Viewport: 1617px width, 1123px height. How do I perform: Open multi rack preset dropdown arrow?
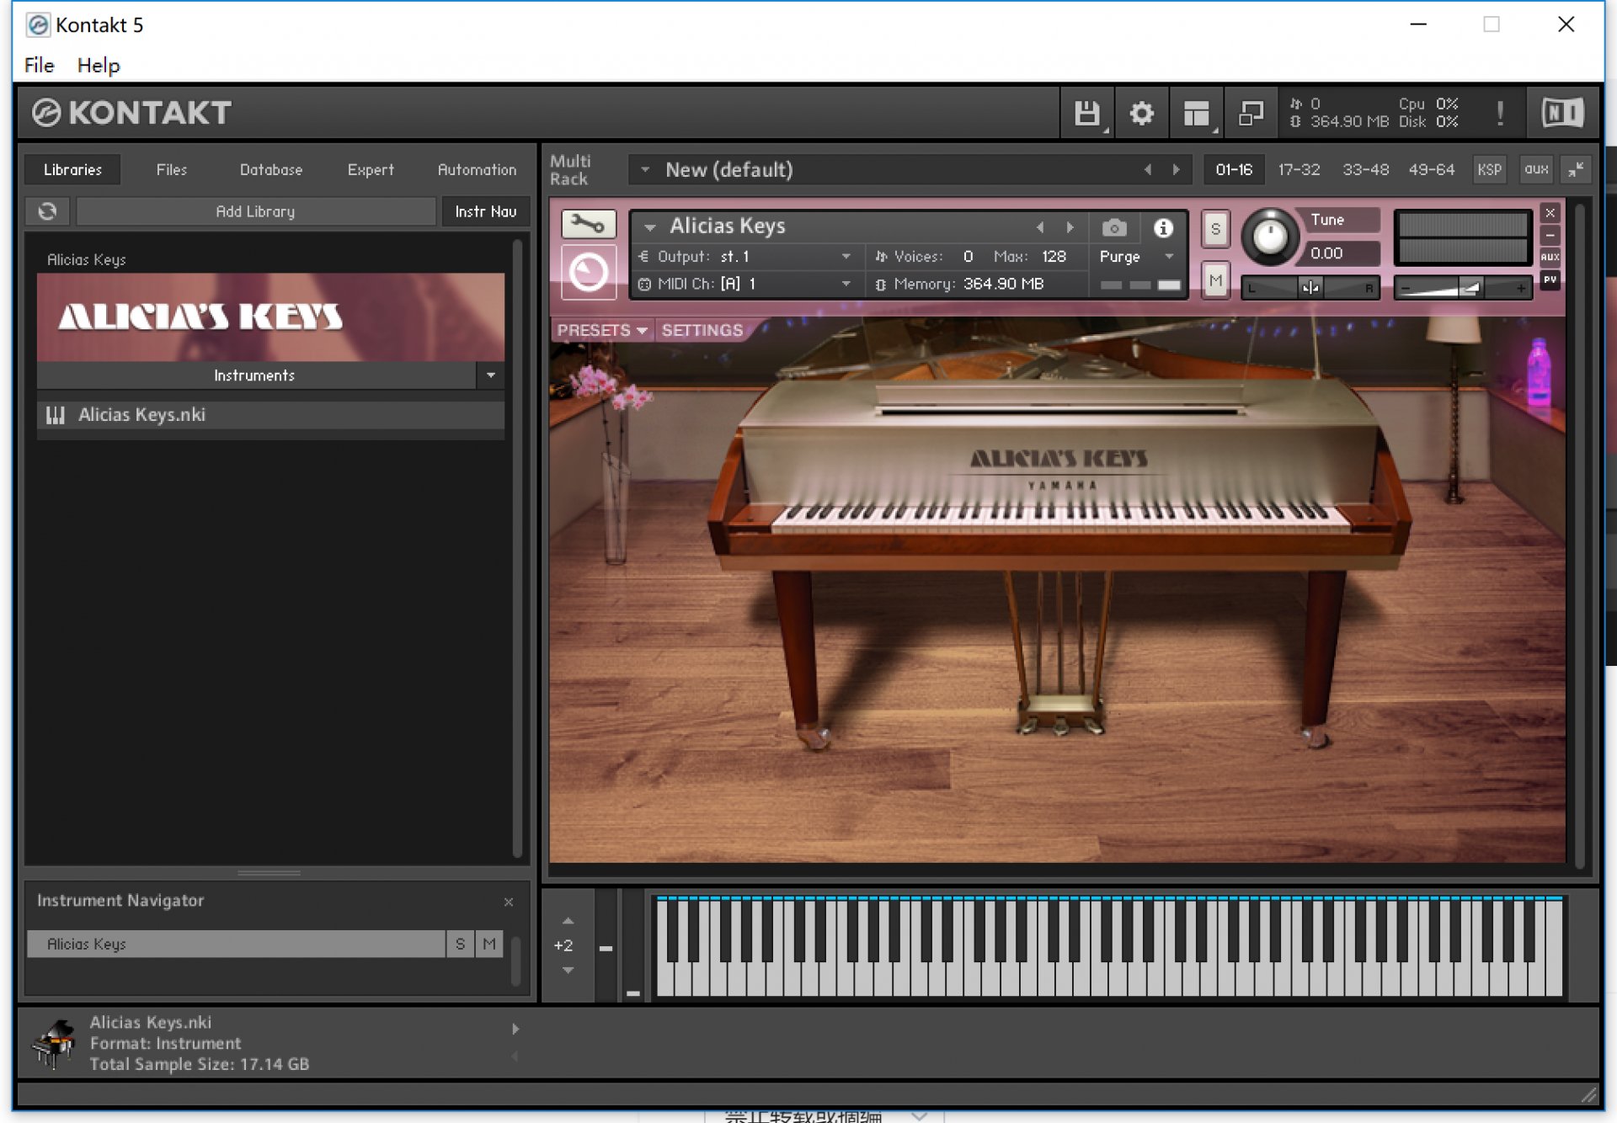click(645, 169)
